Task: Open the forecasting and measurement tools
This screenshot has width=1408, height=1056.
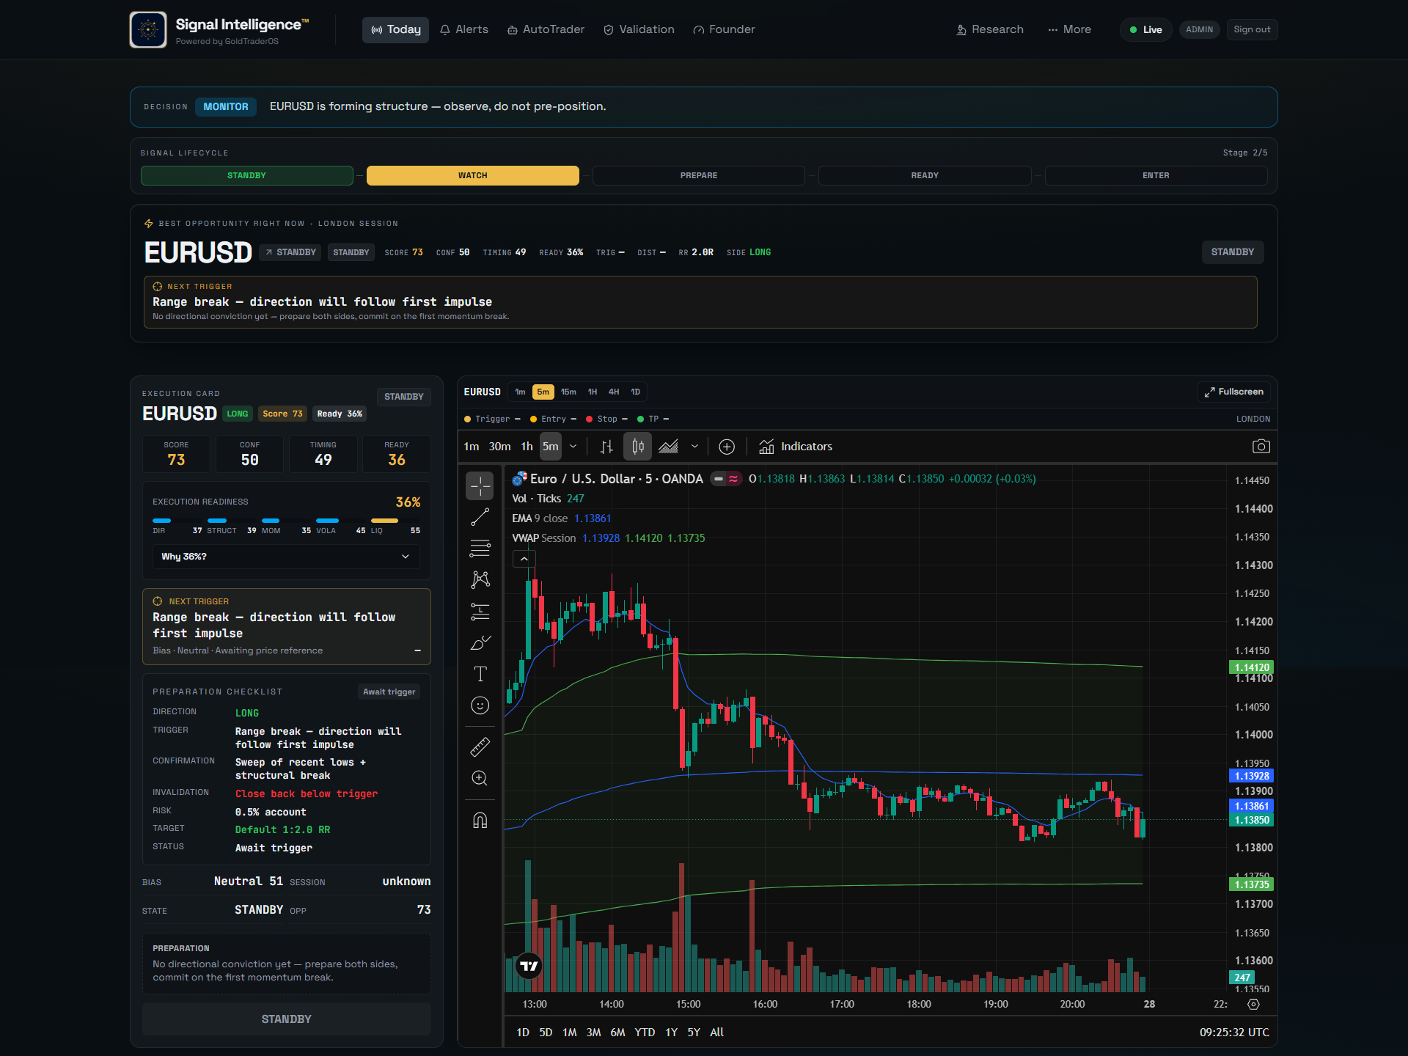Action: [x=480, y=612]
